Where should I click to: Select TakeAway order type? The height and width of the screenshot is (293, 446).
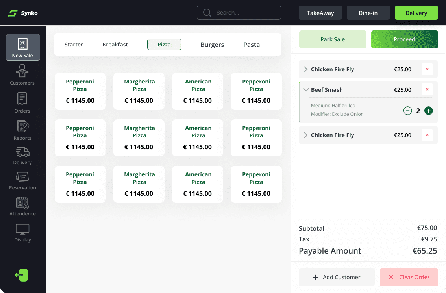point(320,13)
